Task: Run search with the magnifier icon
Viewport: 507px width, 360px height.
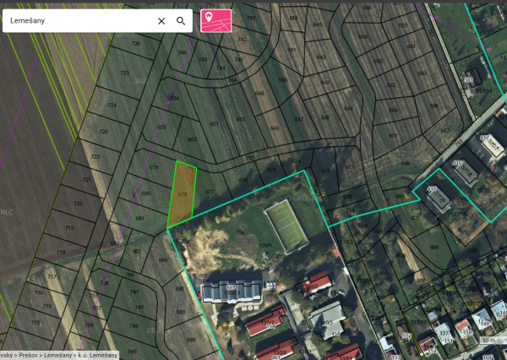Action: (181, 21)
